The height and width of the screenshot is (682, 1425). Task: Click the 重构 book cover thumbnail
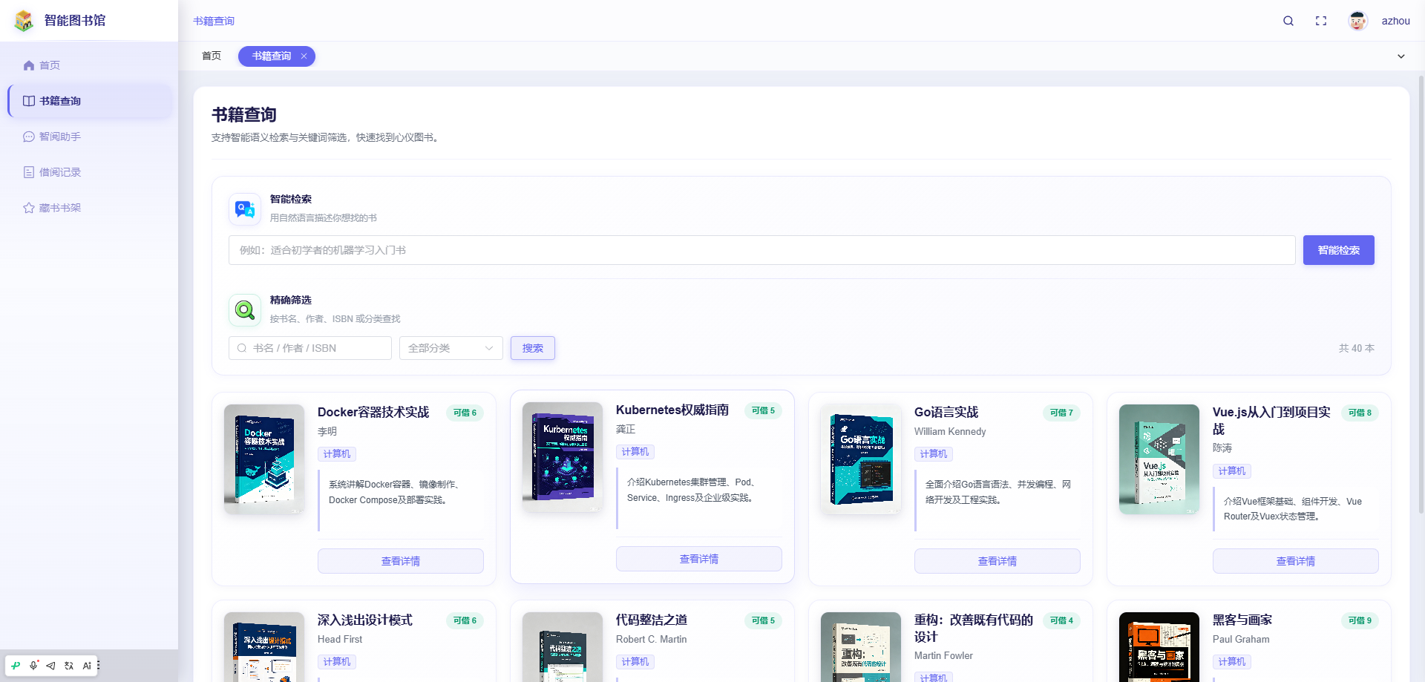(861, 647)
